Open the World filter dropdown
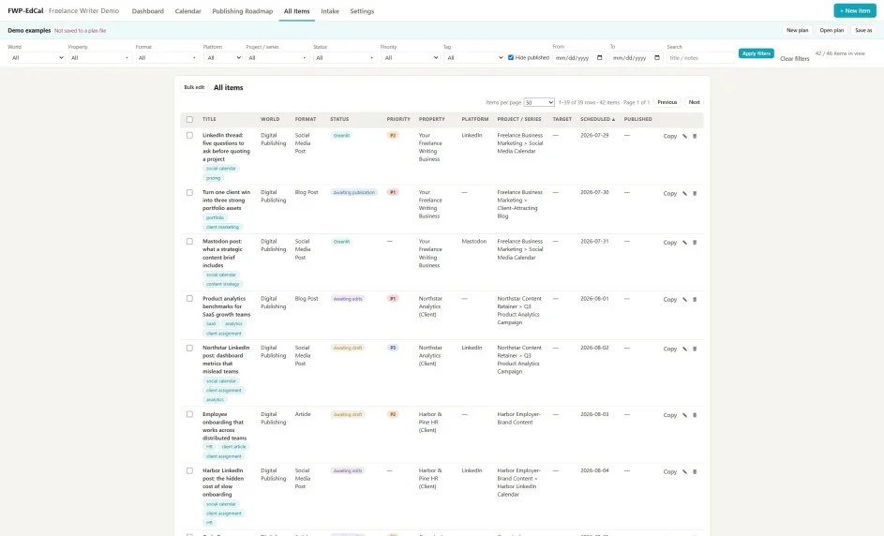The height and width of the screenshot is (536, 884). pos(36,57)
